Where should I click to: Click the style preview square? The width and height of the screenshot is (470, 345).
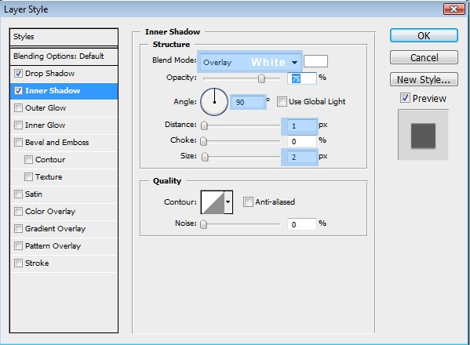pos(423,136)
